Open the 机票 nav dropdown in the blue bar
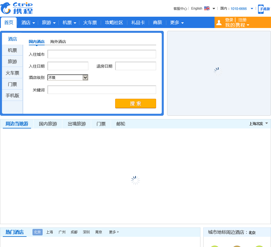This screenshot has height=247, width=271. coord(69,23)
